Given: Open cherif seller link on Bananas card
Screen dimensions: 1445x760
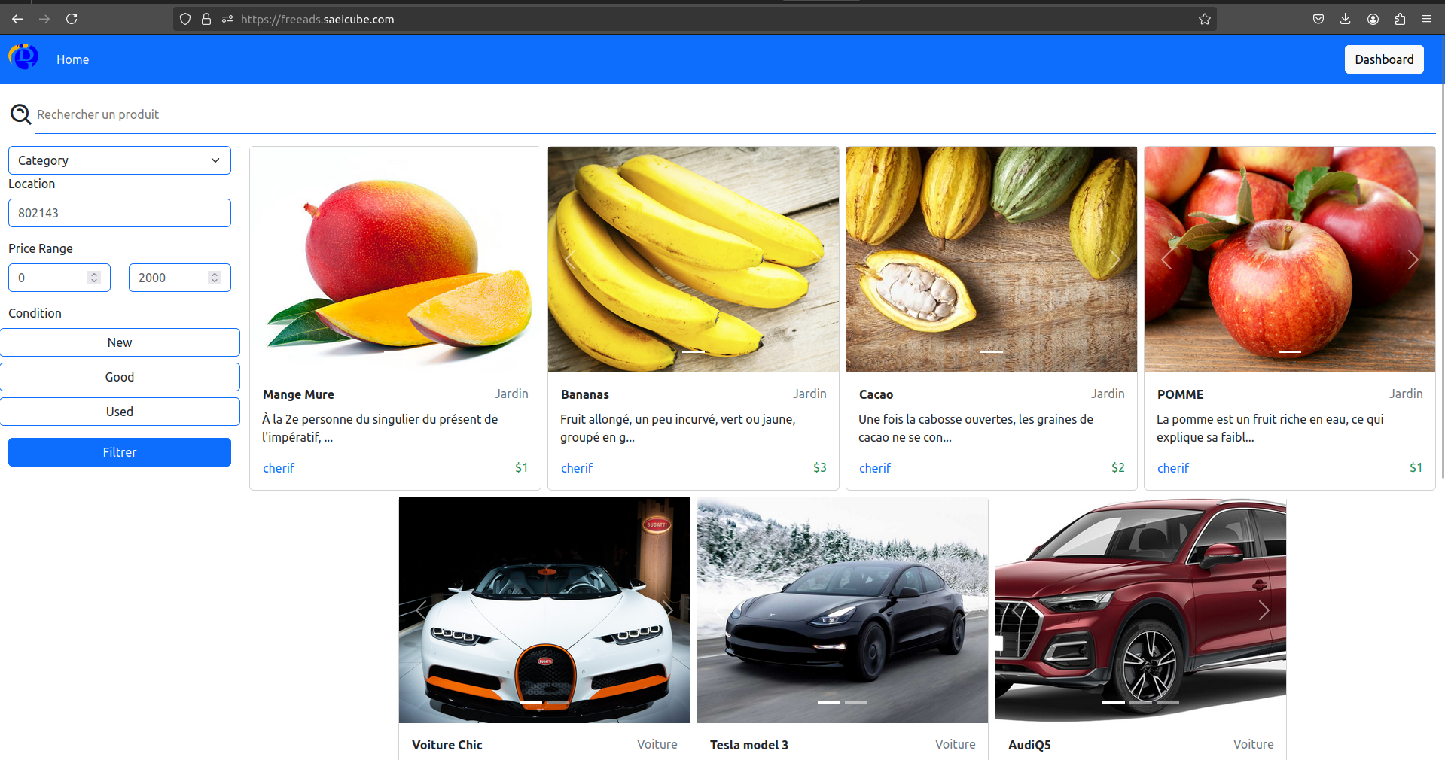Looking at the screenshot, I should pos(577,468).
